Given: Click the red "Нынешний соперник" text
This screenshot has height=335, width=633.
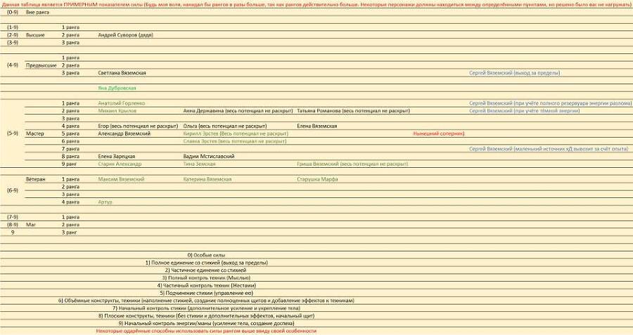Looking at the screenshot, I should point(438,133).
